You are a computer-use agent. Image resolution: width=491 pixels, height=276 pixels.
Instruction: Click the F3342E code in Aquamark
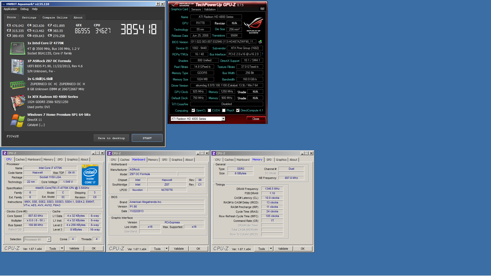(13, 136)
